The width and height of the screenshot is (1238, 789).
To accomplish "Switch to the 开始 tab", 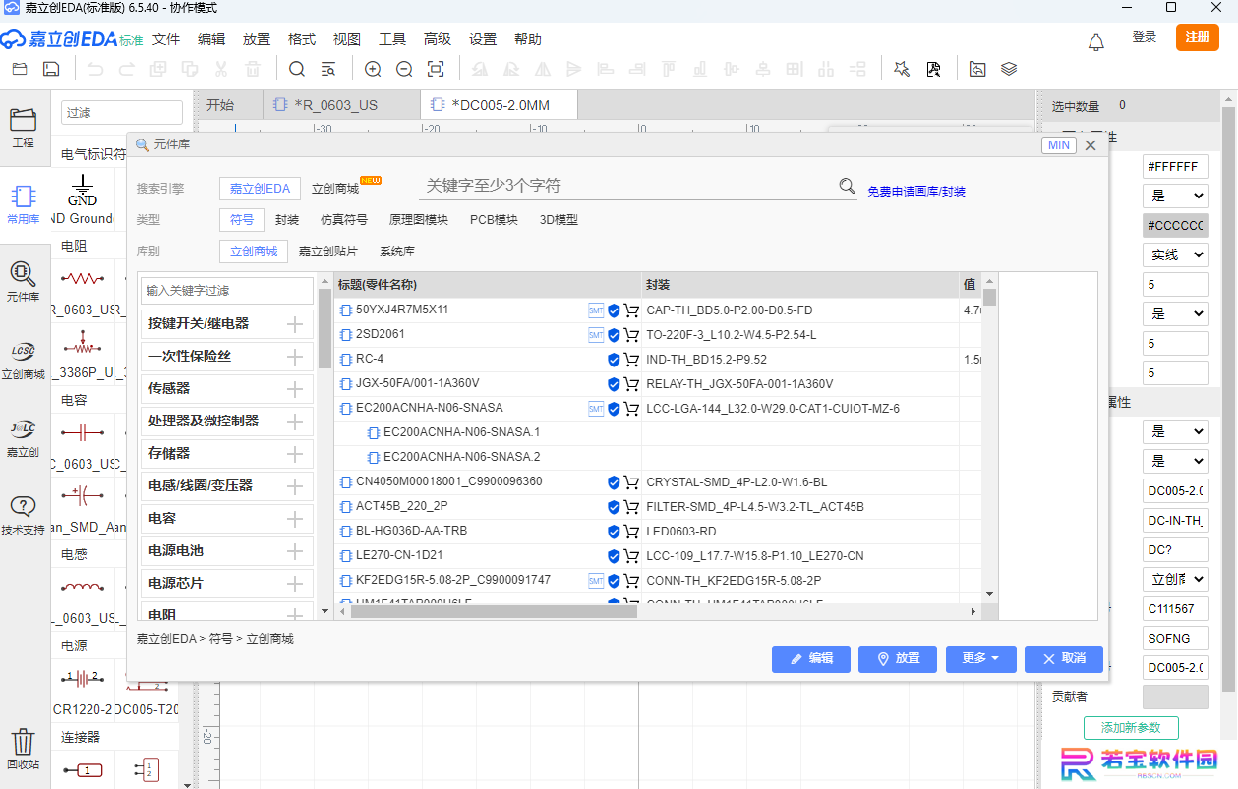I will [220, 105].
